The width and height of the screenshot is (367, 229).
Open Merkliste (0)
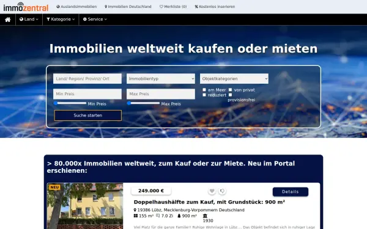173,7
